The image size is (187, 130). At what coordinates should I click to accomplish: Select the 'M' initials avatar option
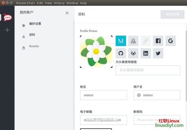[121, 41]
